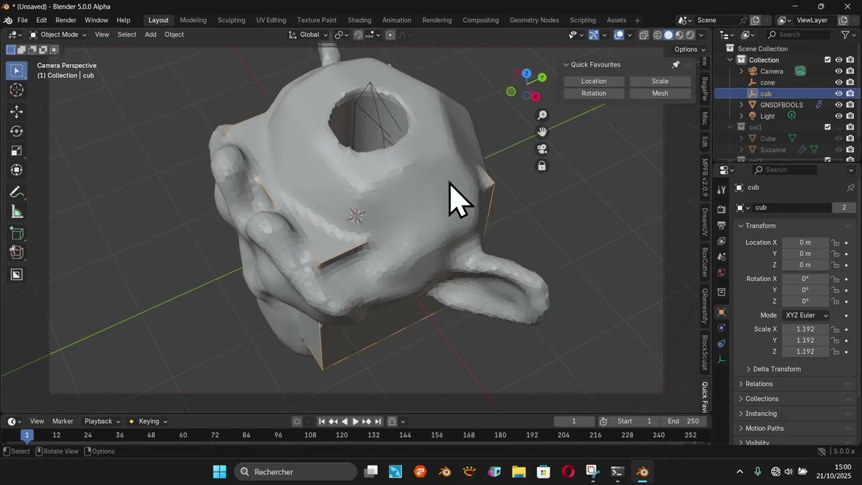
Task: Select the Cursor tool in toolbar
Action: 17,90
